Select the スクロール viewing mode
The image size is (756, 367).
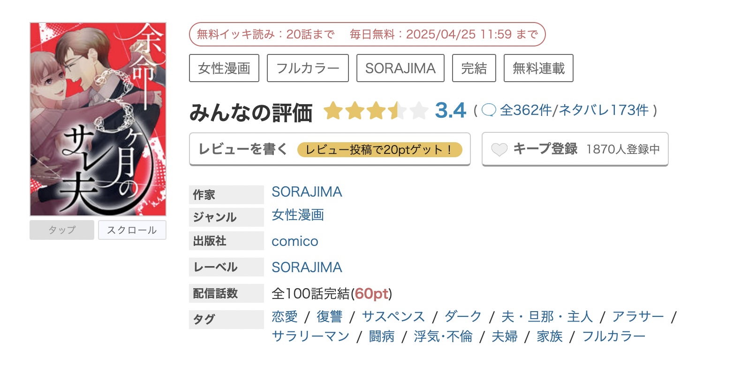click(132, 230)
